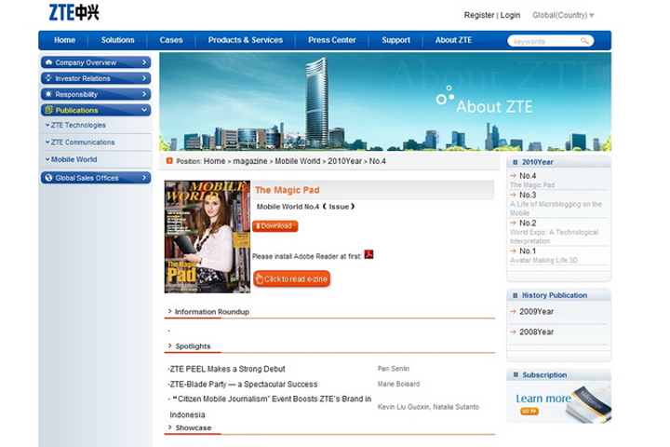Image resolution: width=670 pixels, height=447 pixels.
Task: Go to Press Center menu
Action: (x=331, y=40)
